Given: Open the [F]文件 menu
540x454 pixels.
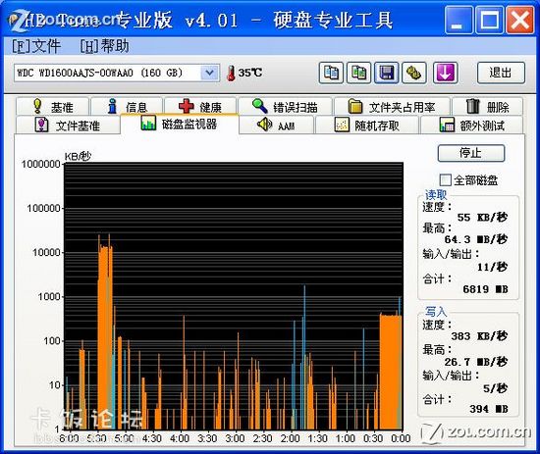Looking at the screenshot, I should [x=36, y=46].
